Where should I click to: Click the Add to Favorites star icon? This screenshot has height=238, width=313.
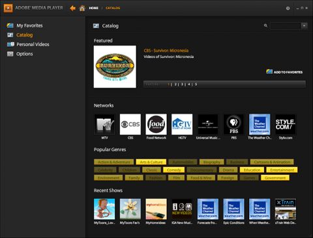[269, 72]
